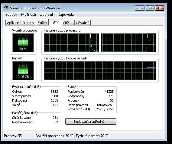The image size is (172, 144).
Task: Open the Soubor menu
Action: point(11,15)
